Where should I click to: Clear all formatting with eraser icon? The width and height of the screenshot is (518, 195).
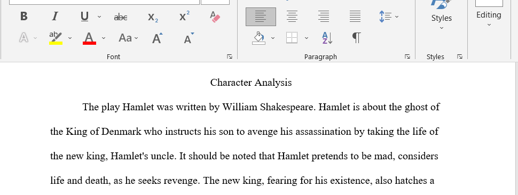pos(215,17)
